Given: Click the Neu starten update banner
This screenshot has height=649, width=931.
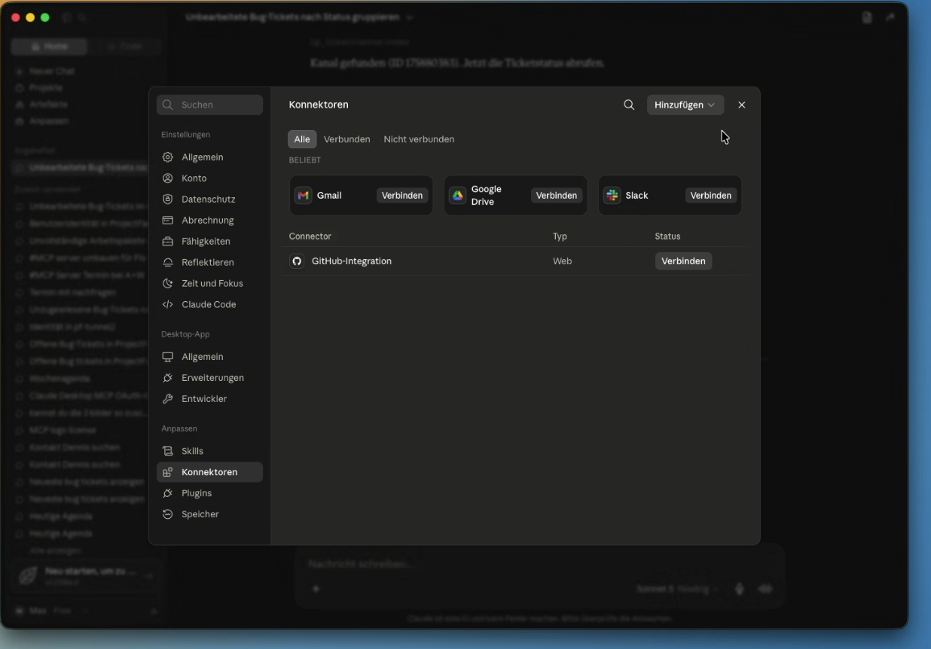Looking at the screenshot, I should click(84, 576).
